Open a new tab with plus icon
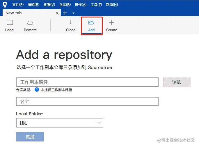 click(x=65, y=13)
